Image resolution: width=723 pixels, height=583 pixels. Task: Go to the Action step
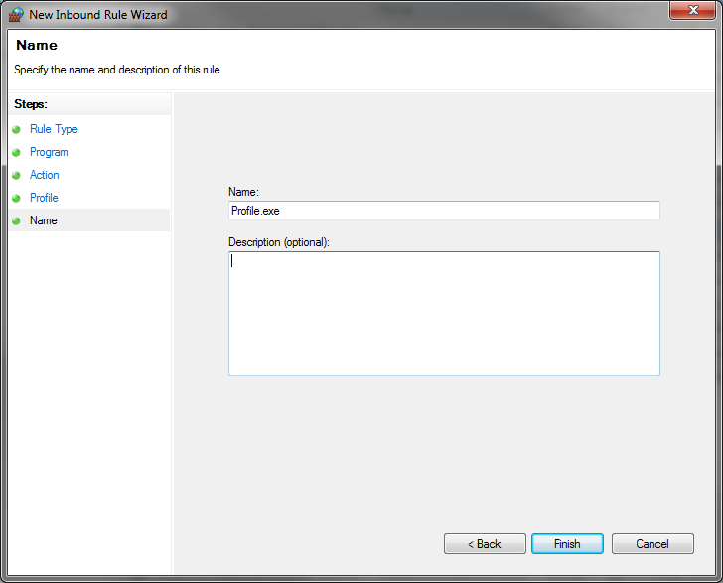(45, 175)
